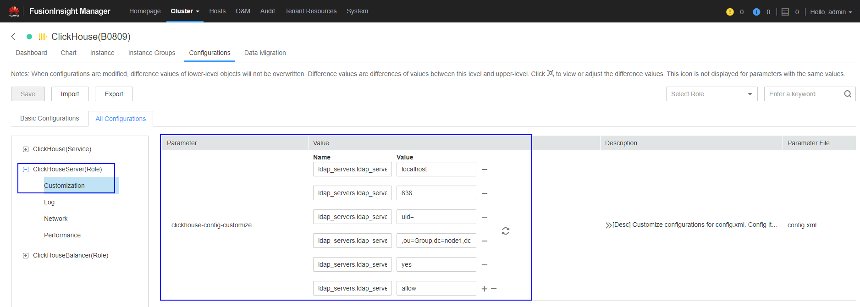This screenshot has width=860, height=307.
Task: Click the Import button
Action: (x=70, y=94)
